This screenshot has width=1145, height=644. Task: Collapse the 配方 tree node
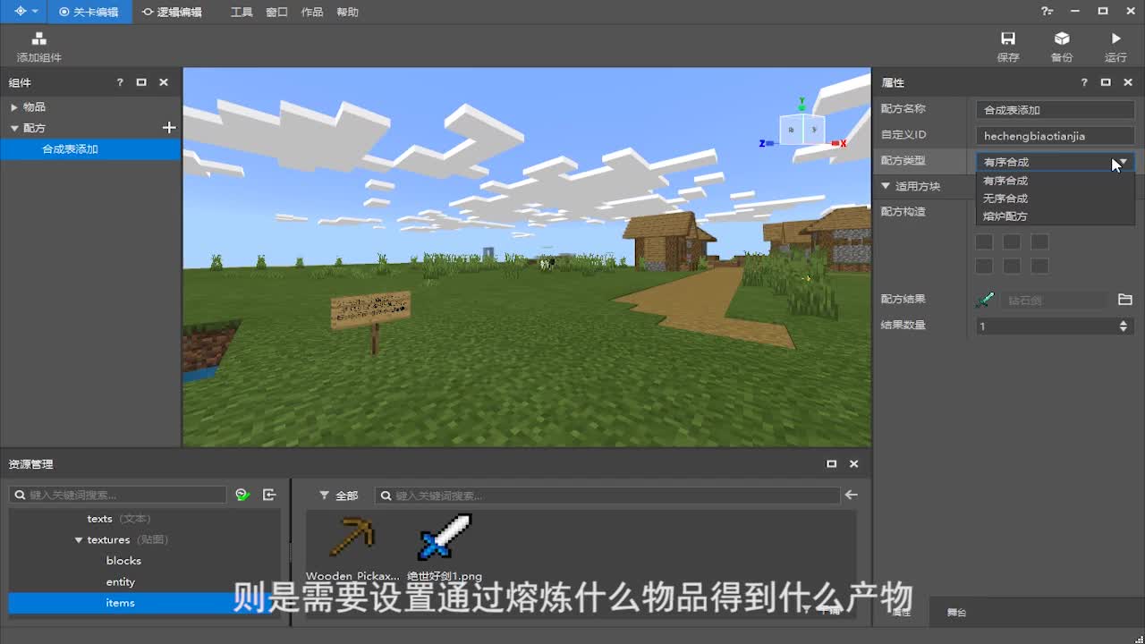click(14, 128)
